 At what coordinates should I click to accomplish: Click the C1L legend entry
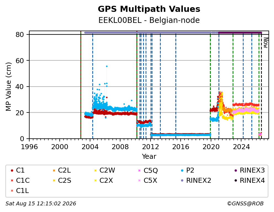pyautogui.click(x=20, y=191)
